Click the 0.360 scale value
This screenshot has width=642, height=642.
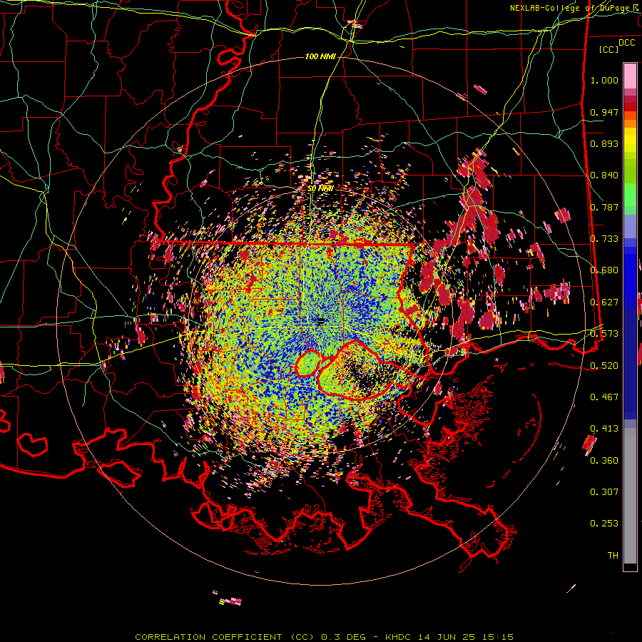604,460
